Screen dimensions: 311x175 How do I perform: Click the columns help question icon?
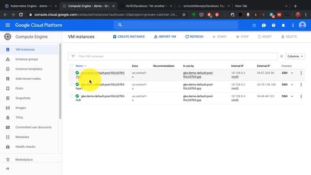pos(281,56)
